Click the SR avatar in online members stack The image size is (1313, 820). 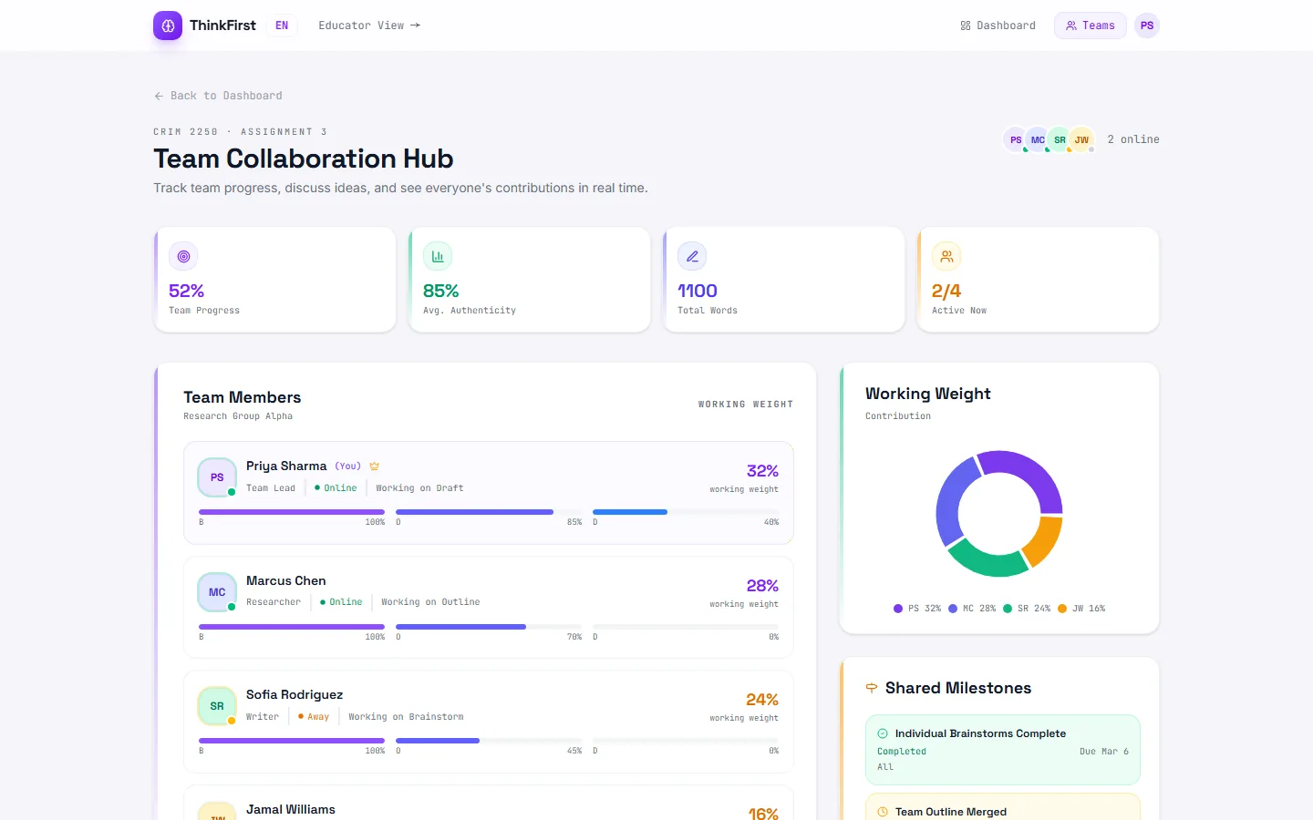(1060, 139)
